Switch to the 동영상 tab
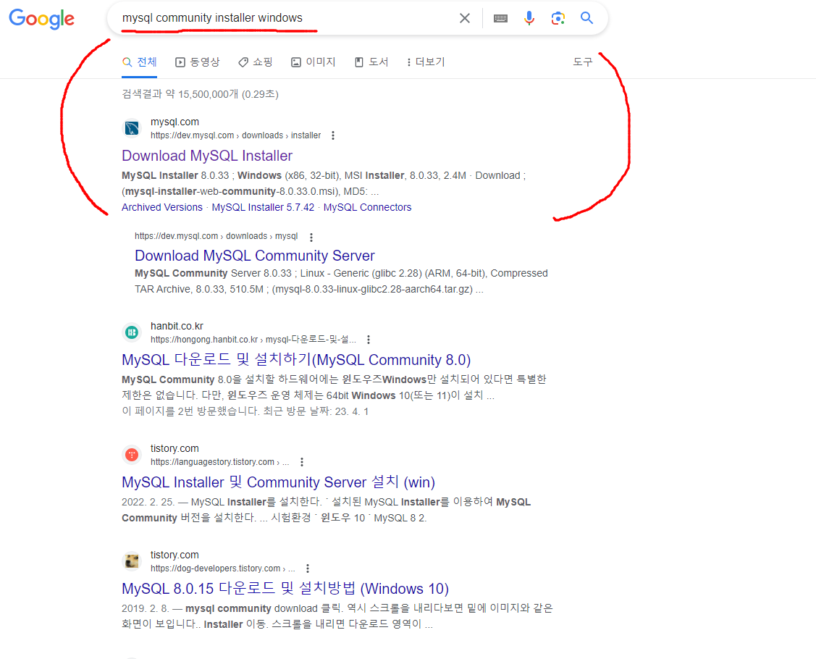The image size is (816, 659). pyautogui.click(x=197, y=62)
